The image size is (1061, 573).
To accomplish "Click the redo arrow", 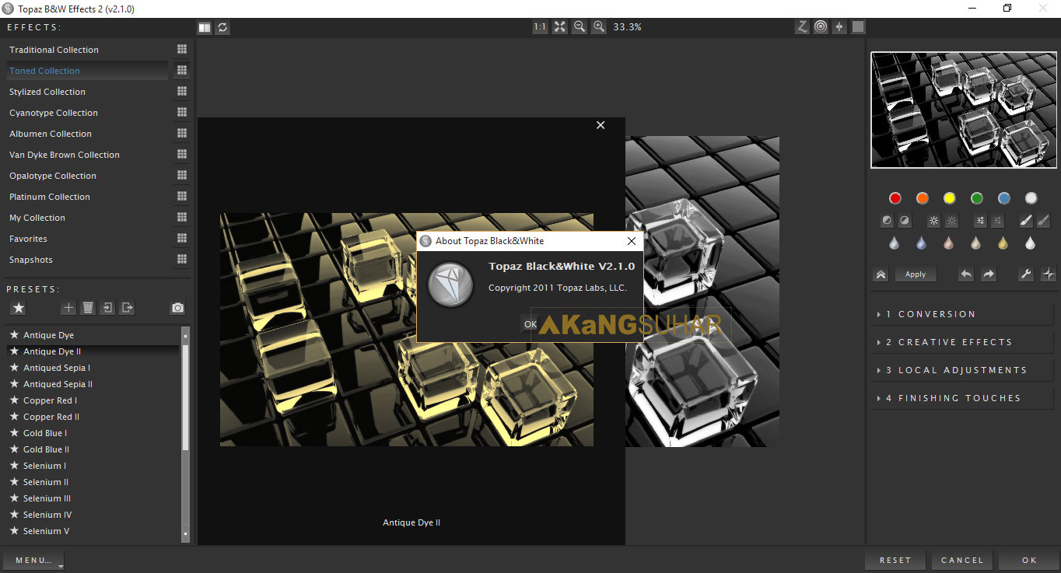I will (x=988, y=274).
